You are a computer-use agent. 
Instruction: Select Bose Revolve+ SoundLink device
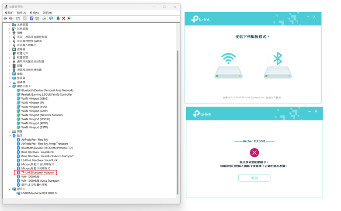pos(38,152)
